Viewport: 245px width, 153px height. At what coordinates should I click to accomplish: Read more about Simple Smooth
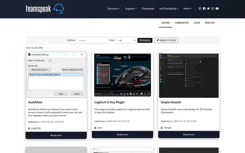189,134
